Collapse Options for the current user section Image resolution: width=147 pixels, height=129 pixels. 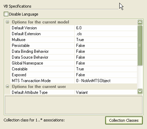pos(7,87)
